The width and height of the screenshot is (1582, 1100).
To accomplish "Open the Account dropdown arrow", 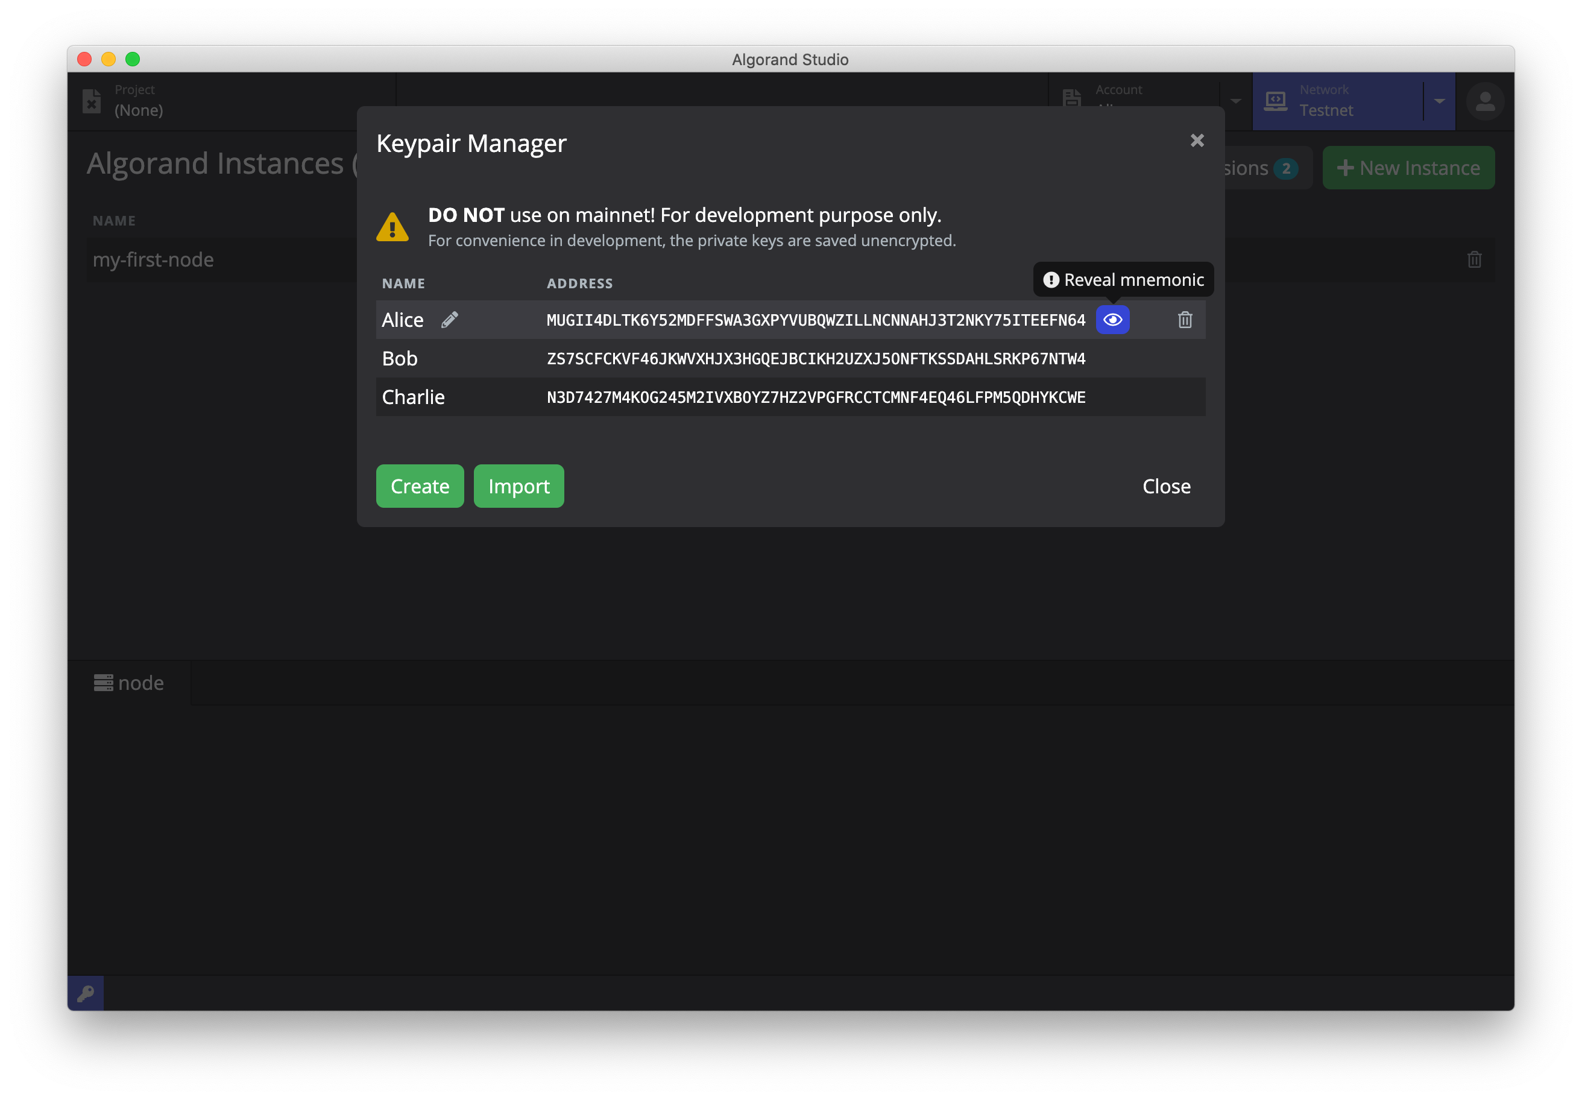I will point(1236,101).
